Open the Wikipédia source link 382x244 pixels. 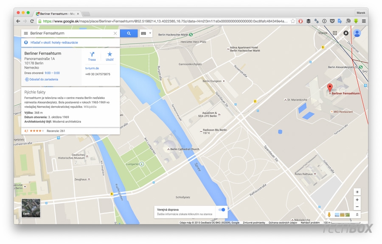coord(90,107)
